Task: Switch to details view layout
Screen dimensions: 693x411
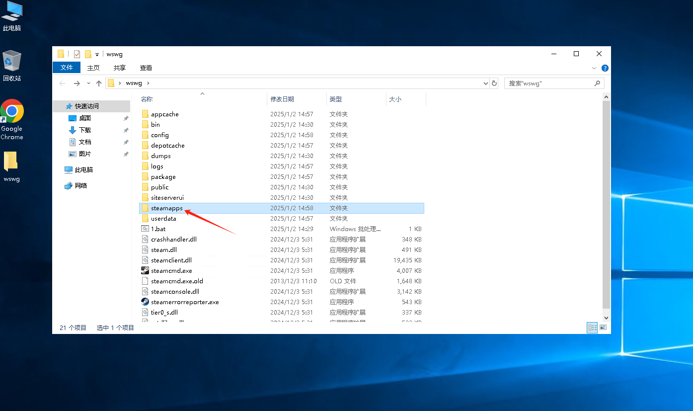Action: coord(592,328)
